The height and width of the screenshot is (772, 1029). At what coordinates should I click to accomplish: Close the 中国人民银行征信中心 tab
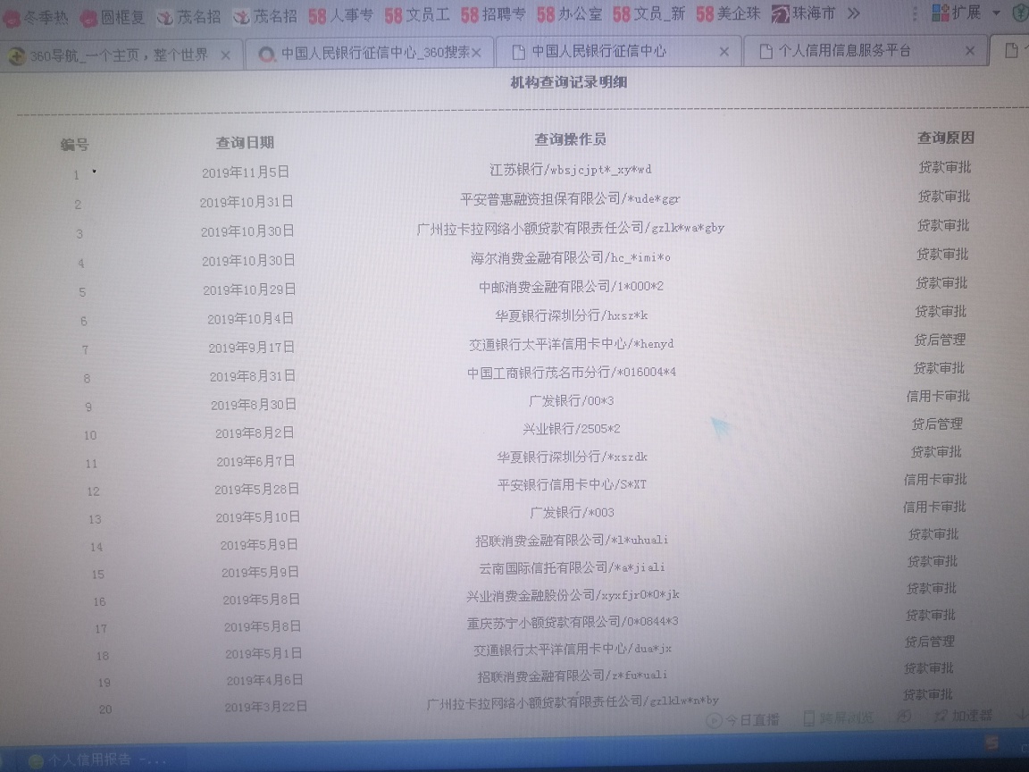724,51
